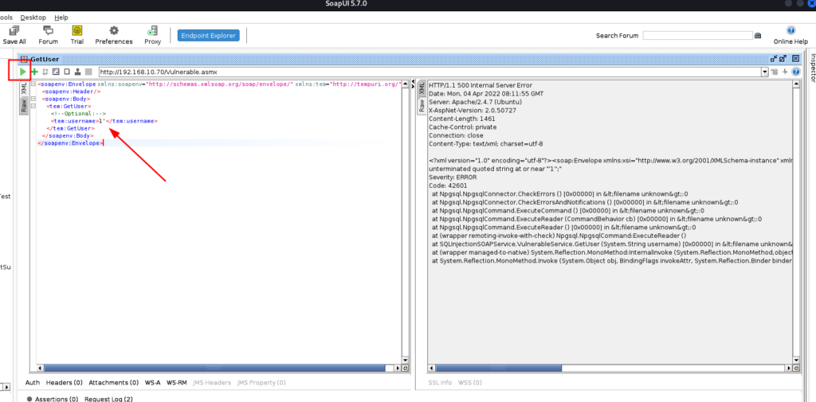Click the restore-down icon in GetUser header

point(774,59)
